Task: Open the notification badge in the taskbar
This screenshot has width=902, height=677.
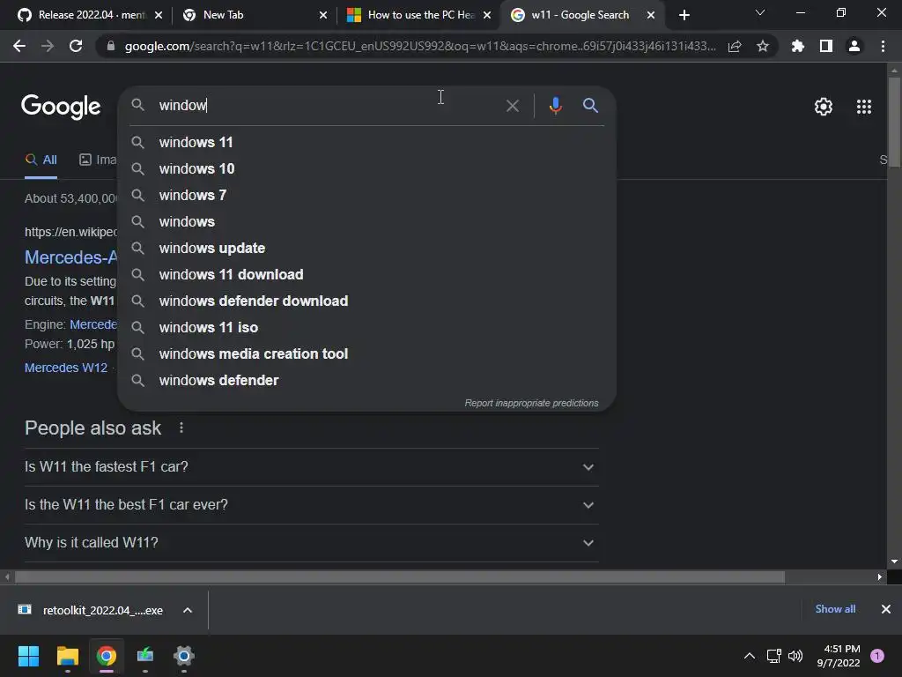Action: (x=877, y=656)
